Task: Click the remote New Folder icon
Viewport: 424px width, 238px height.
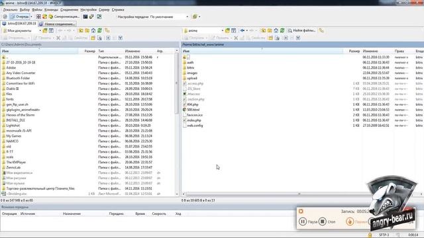Action: click(271, 38)
